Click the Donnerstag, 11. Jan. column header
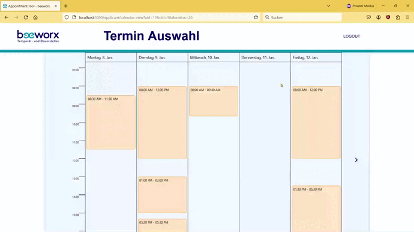Image resolution: width=414 pixels, height=232 pixels. (265, 57)
